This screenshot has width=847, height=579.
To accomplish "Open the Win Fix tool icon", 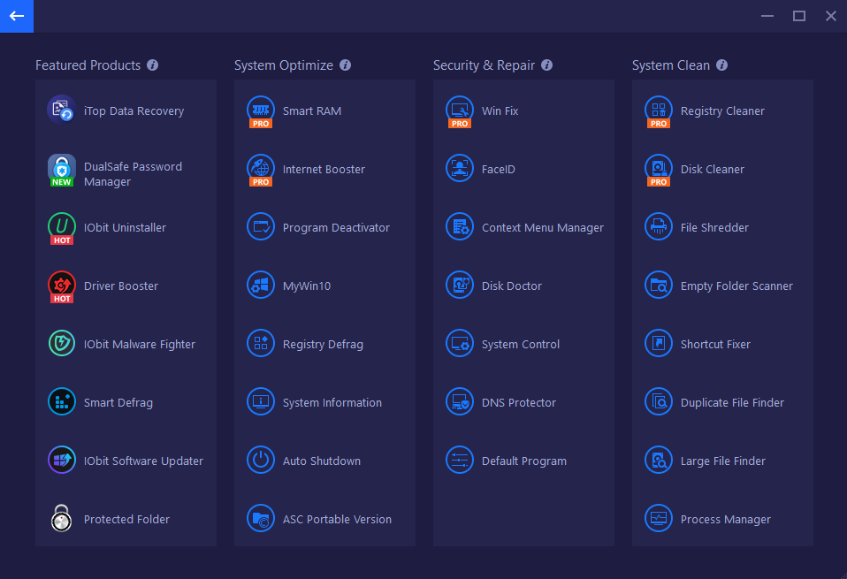I will [460, 111].
